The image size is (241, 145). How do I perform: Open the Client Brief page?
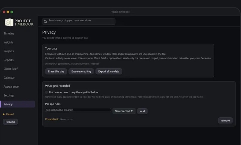[x=10, y=69]
